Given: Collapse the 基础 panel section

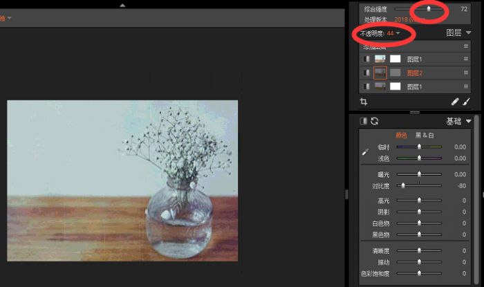Looking at the screenshot, I should coord(468,122).
